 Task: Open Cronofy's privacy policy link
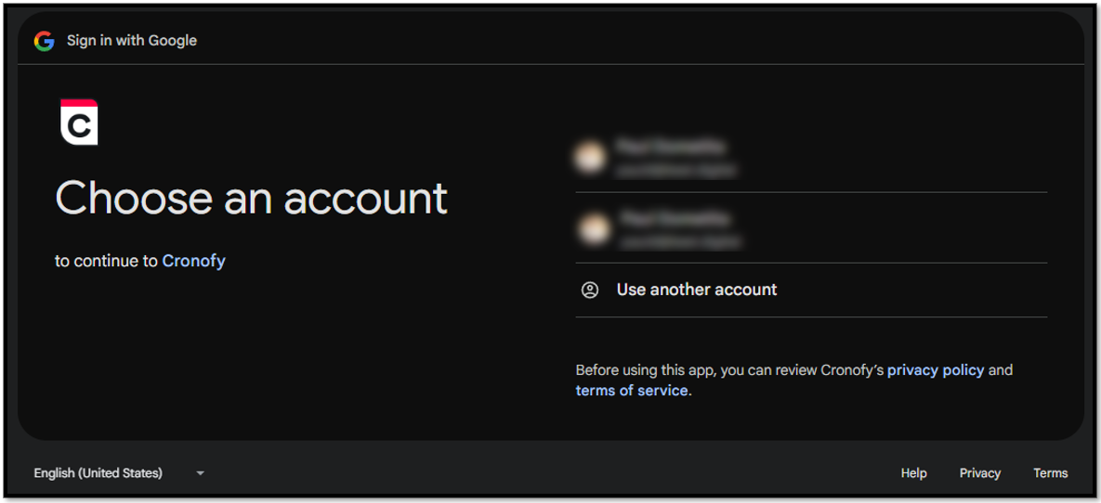(x=936, y=369)
